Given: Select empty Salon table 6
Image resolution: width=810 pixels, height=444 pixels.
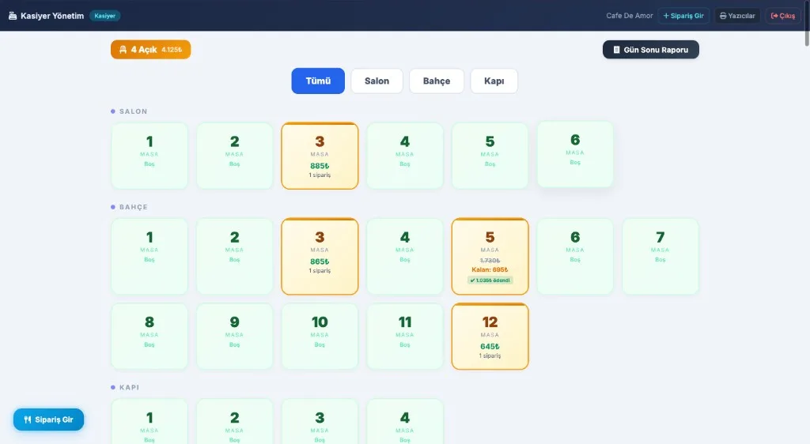Looking at the screenshot, I should tap(575, 154).
